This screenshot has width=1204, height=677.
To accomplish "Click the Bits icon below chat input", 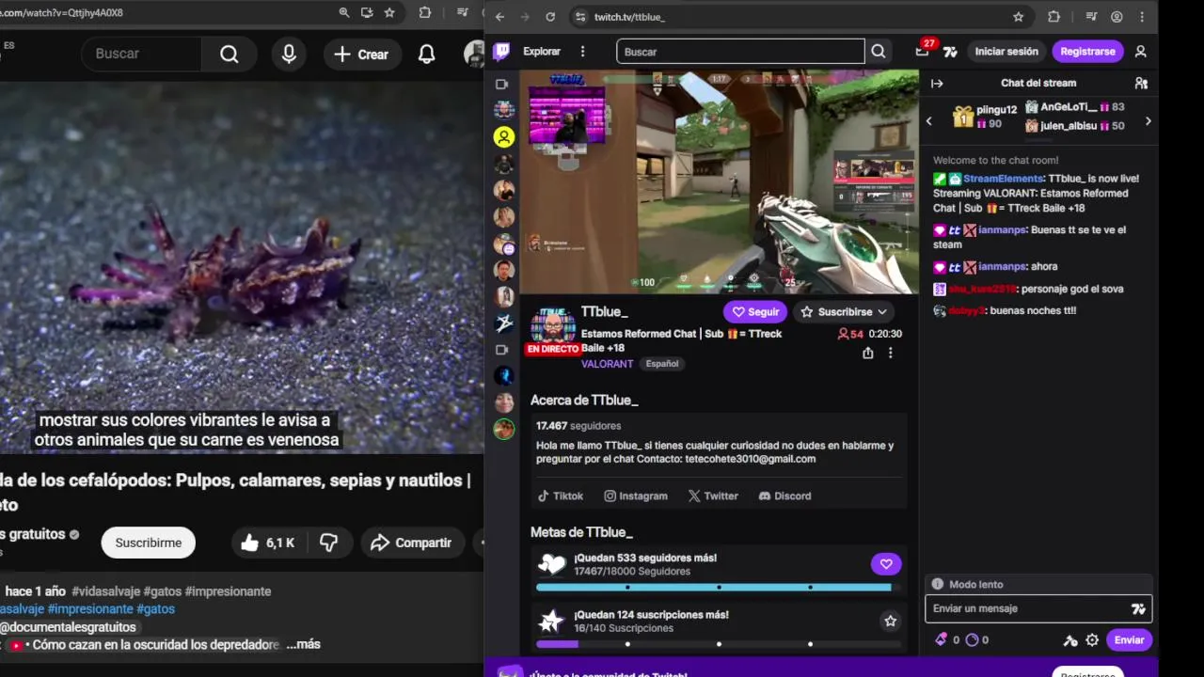I will point(941,639).
